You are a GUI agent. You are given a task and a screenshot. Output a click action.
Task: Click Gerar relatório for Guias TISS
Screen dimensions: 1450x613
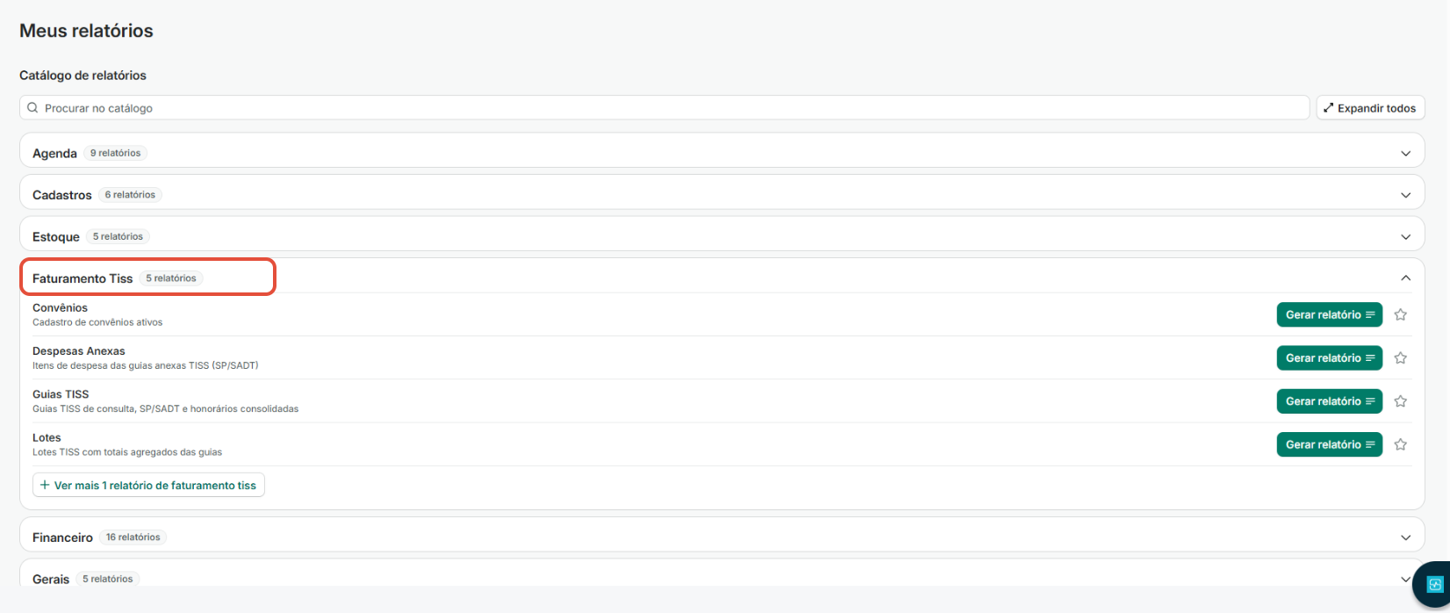pos(1329,401)
